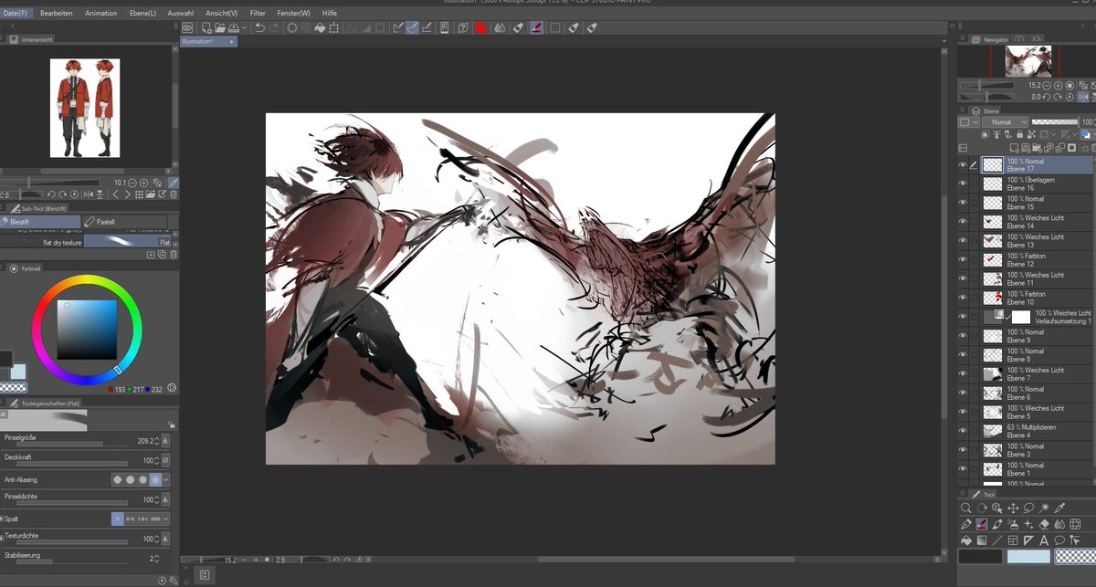Select the transparent color swatch in the Tool palette
The height and width of the screenshot is (587, 1096).
click(1075, 556)
